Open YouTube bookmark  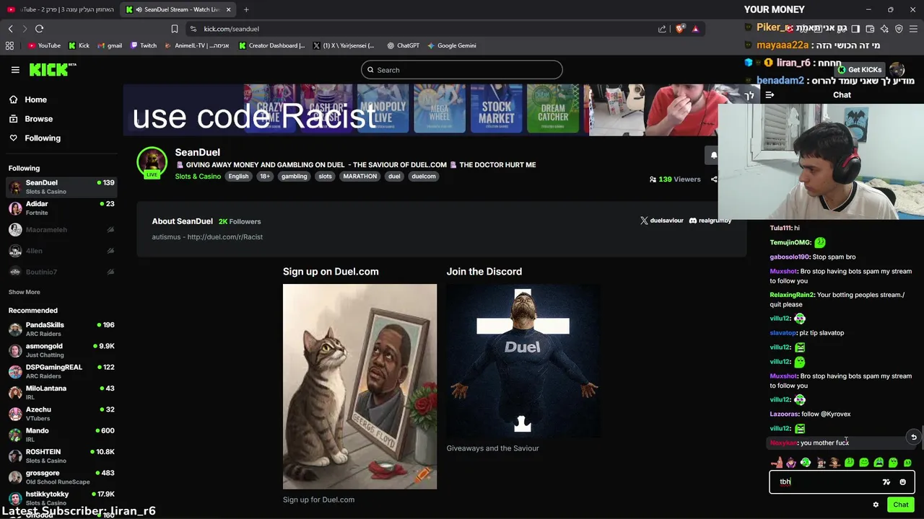[x=44, y=45]
